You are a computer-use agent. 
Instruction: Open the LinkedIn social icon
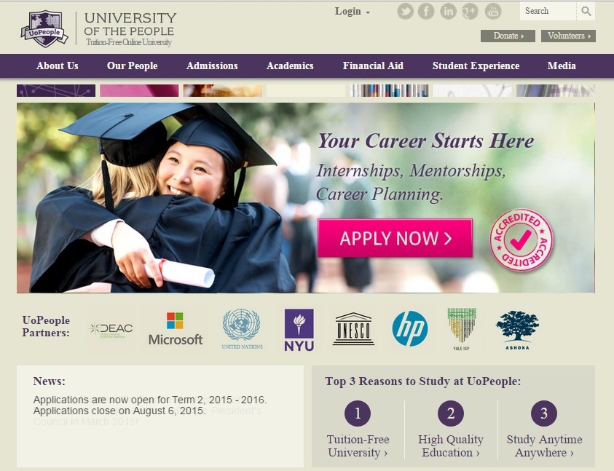448,11
